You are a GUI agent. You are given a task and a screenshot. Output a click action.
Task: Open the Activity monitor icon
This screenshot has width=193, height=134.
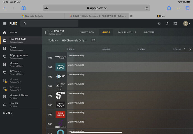pyautogui.click(x=159, y=23)
